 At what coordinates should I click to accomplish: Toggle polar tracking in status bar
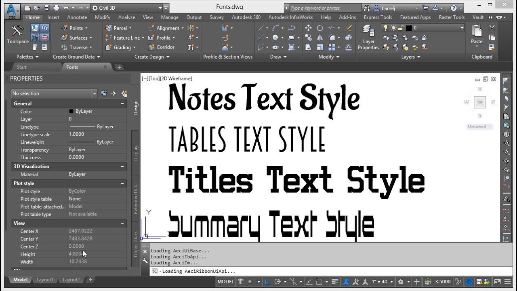click(x=277, y=282)
